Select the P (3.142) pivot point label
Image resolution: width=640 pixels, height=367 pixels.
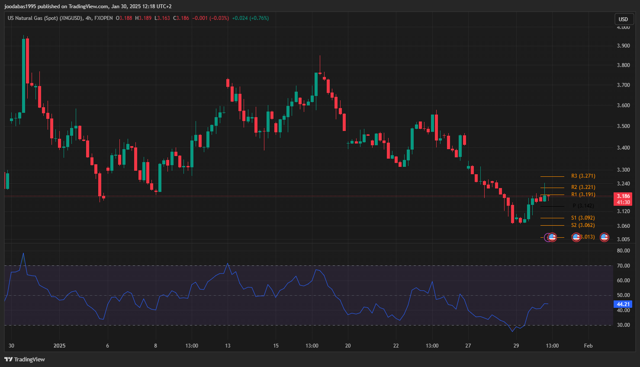click(x=583, y=206)
